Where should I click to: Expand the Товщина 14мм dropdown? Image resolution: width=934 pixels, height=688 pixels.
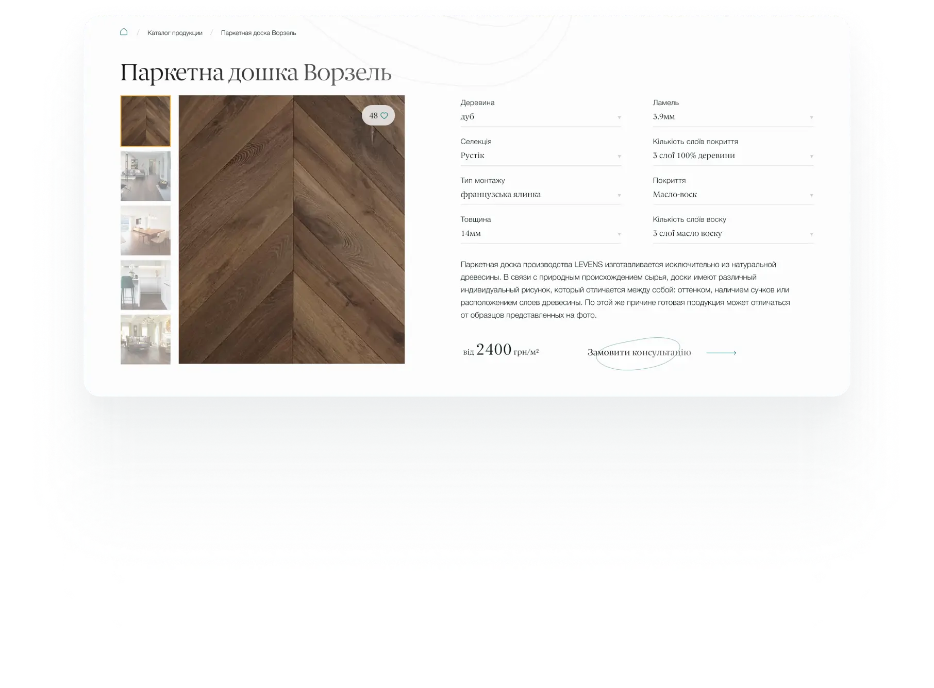point(541,234)
